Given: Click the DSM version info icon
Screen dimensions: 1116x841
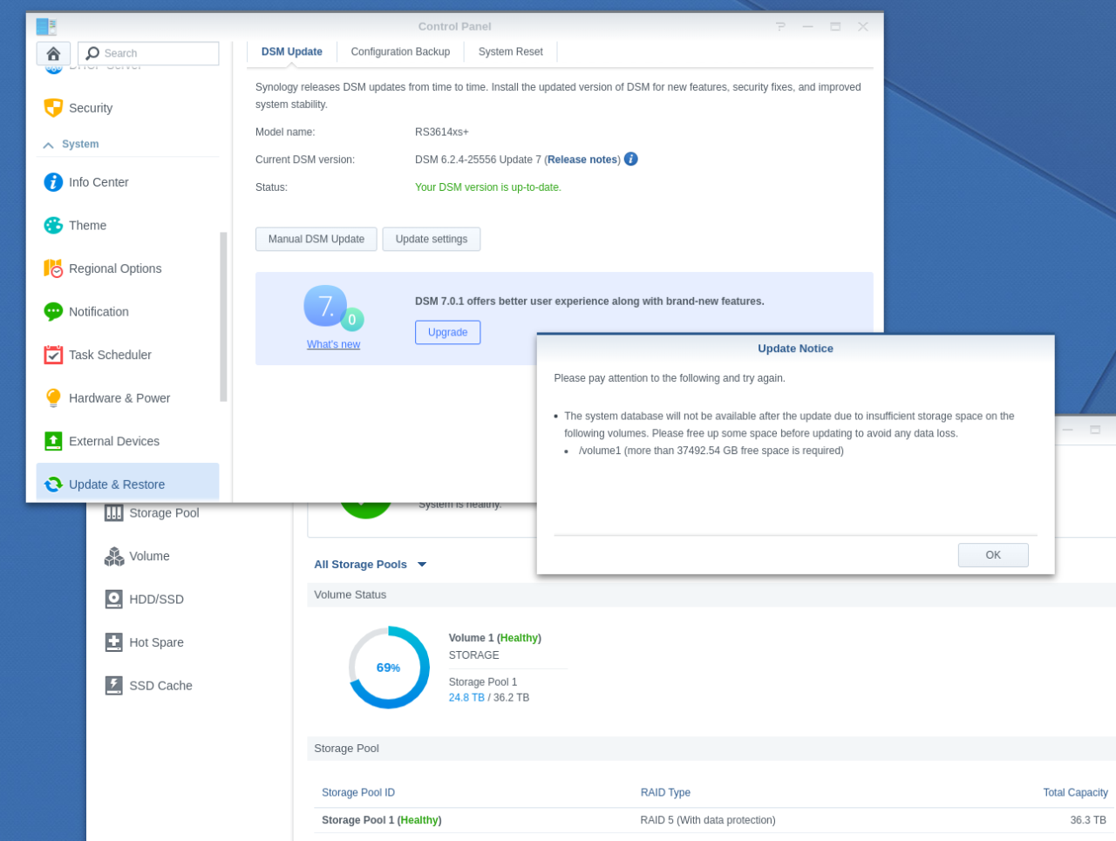Looking at the screenshot, I should point(630,159).
